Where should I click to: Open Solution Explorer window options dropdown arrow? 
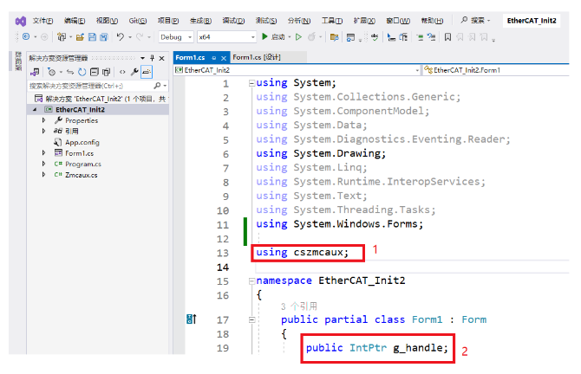point(143,58)
